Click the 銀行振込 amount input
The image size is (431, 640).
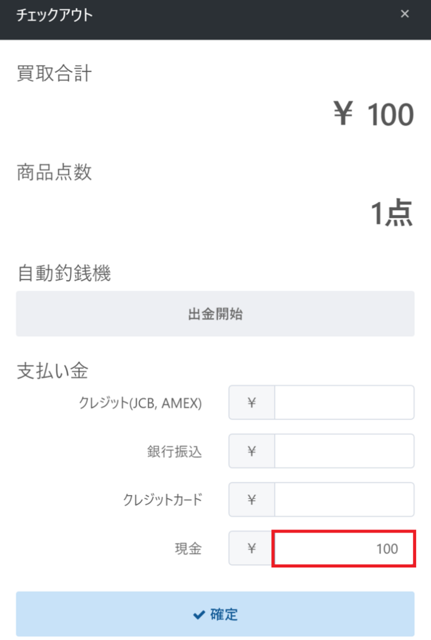344,451
